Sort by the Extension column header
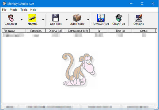 click(36, 31)
